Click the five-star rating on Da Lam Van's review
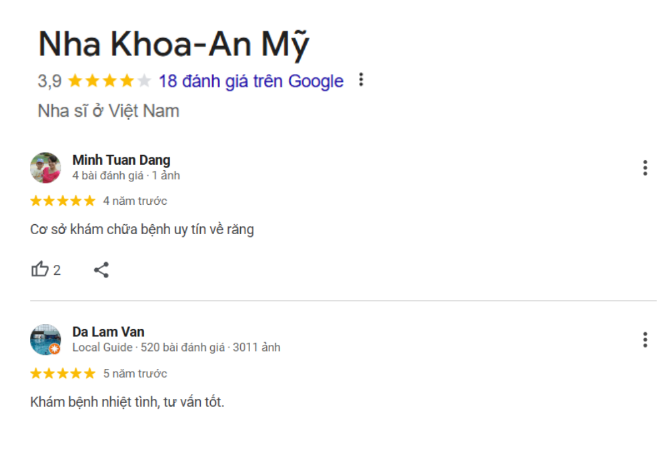Image resolution: width=667 pixels, height=467 pixels. 61,374
